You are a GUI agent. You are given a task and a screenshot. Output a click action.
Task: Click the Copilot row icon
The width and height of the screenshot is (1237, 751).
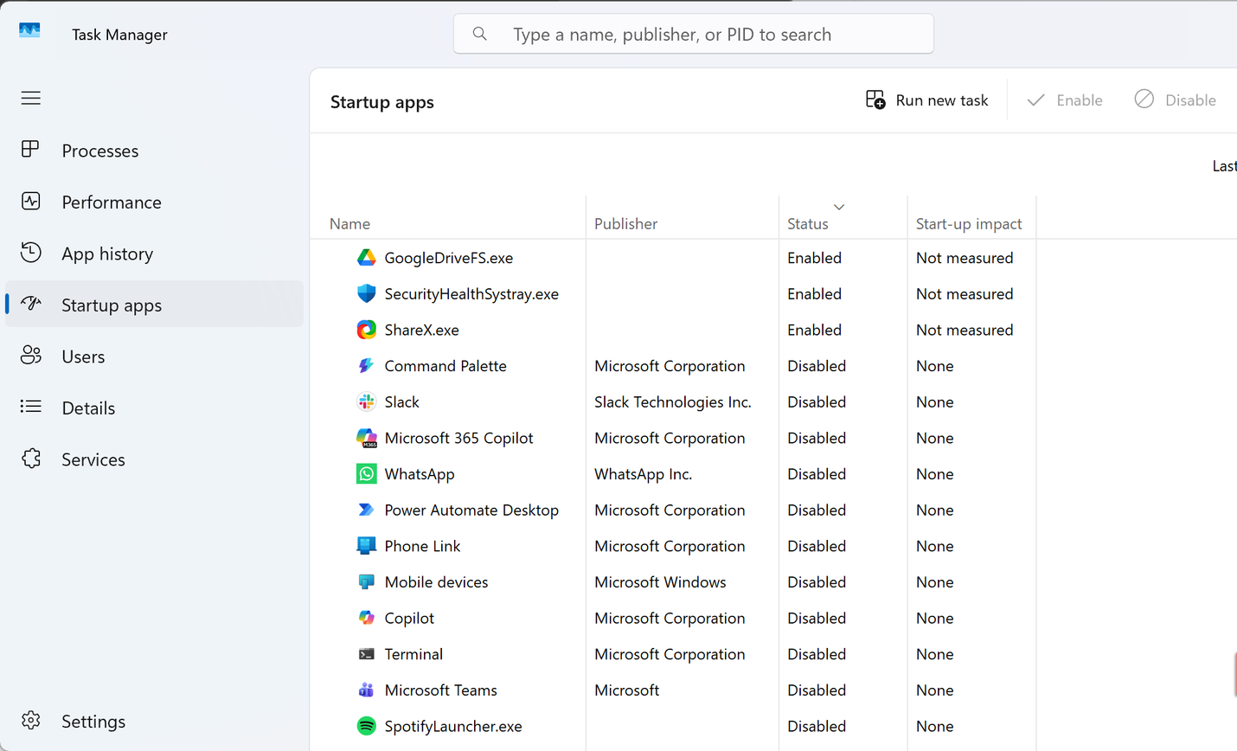(x=367, y=618)
